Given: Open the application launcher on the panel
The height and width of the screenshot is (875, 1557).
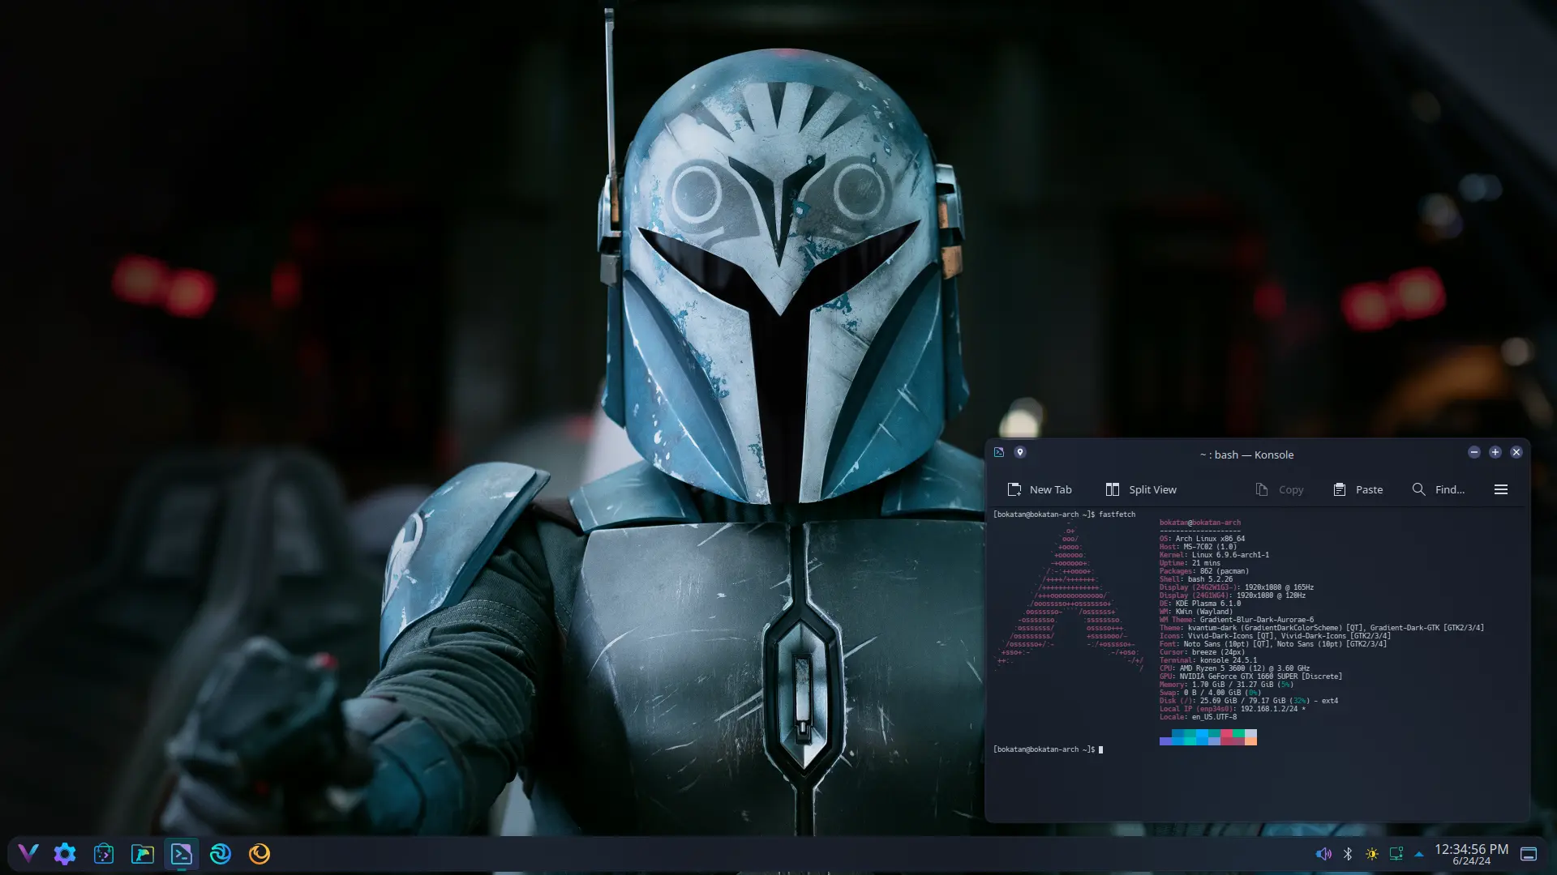Looking at the screenshot, I should pos(28,853).
